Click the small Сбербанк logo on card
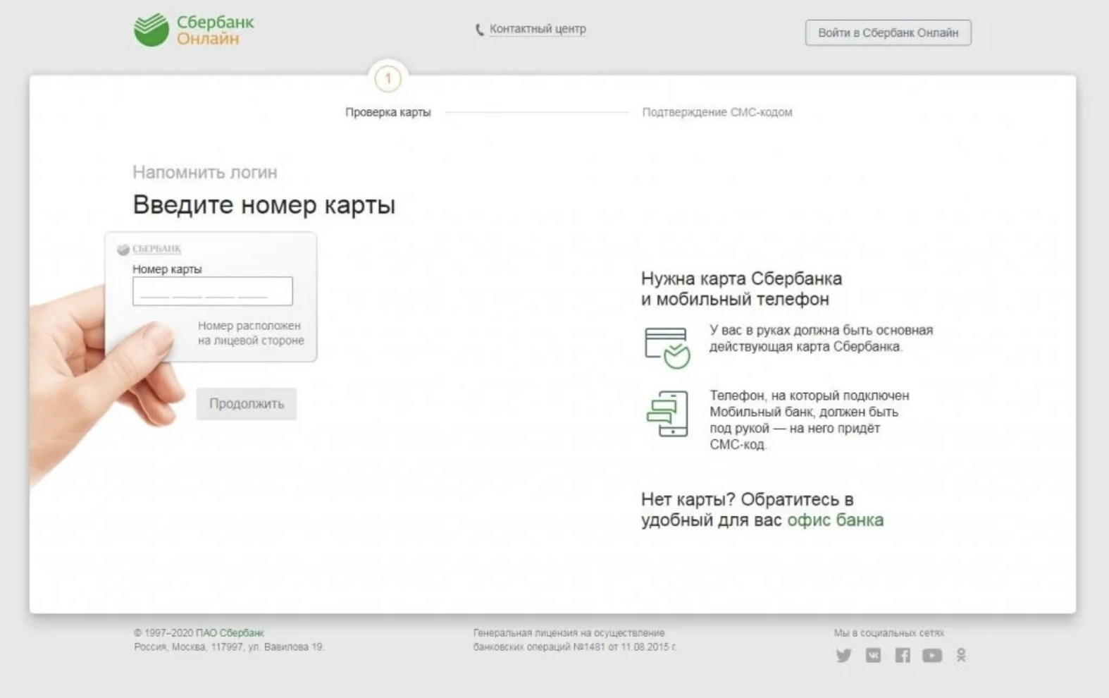1109x698 pixels. (149, 249)
